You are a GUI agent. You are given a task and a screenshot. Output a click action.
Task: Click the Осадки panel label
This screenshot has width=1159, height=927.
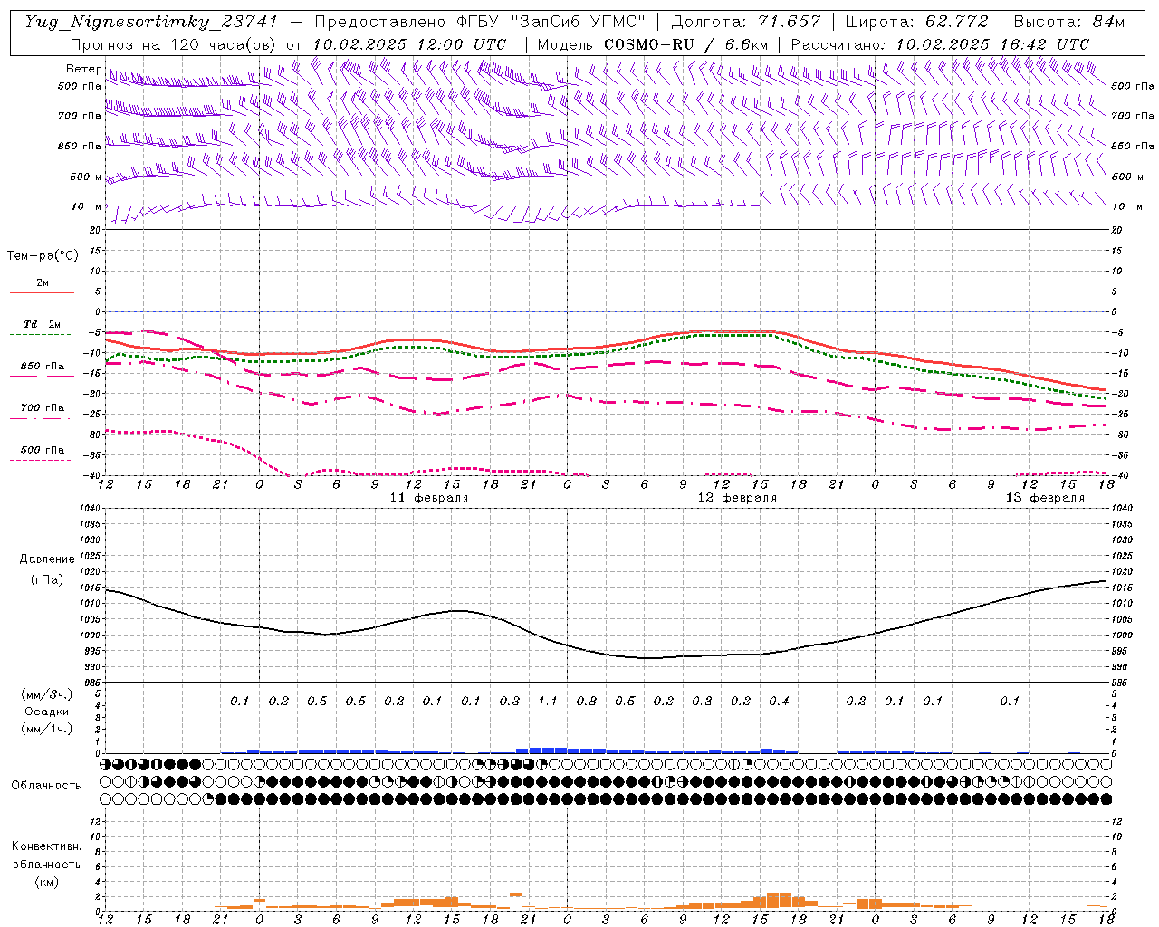click(x=47, y=712)
